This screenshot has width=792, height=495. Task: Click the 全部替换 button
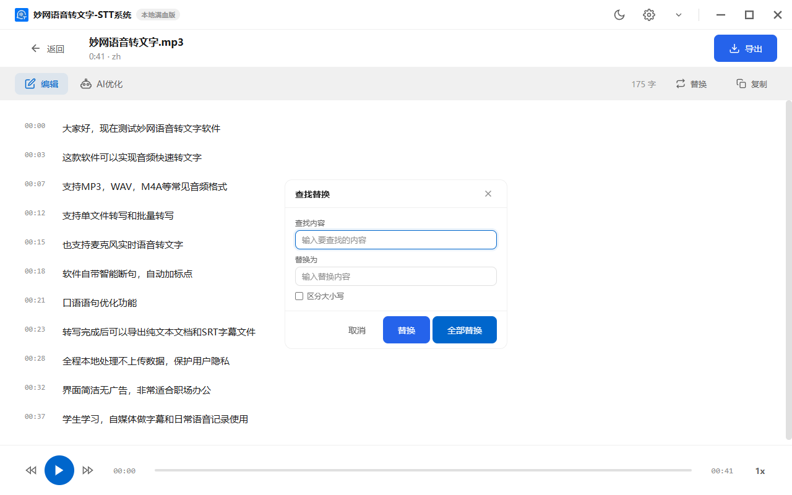[x=465, y=330]
